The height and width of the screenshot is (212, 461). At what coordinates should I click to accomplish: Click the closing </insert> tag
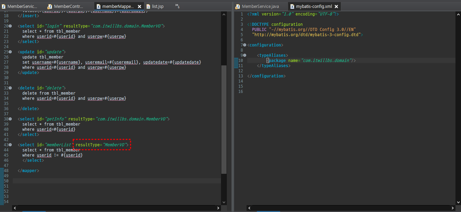[x=28, y=16]
